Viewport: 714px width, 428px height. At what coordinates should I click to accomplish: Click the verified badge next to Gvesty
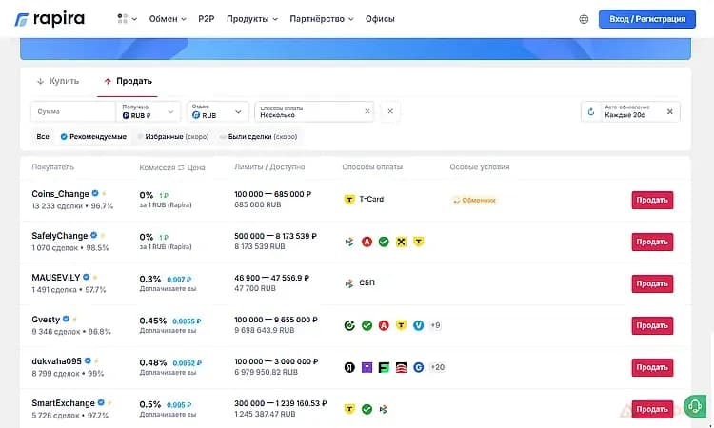(x=66, y=319)
